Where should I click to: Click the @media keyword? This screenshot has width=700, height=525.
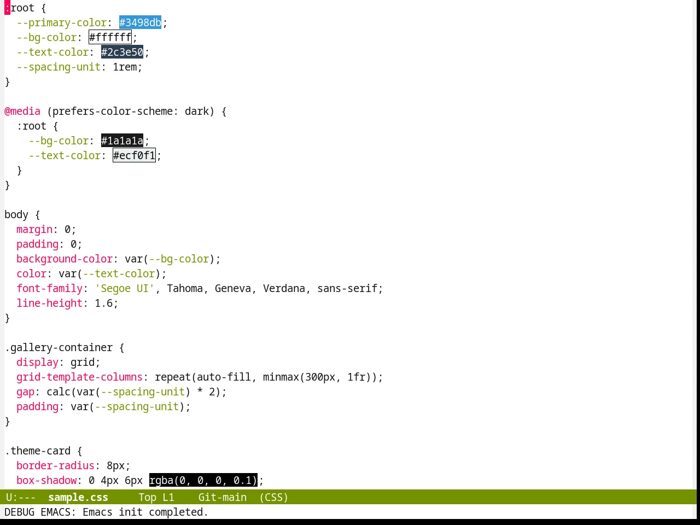pos(22,111)
